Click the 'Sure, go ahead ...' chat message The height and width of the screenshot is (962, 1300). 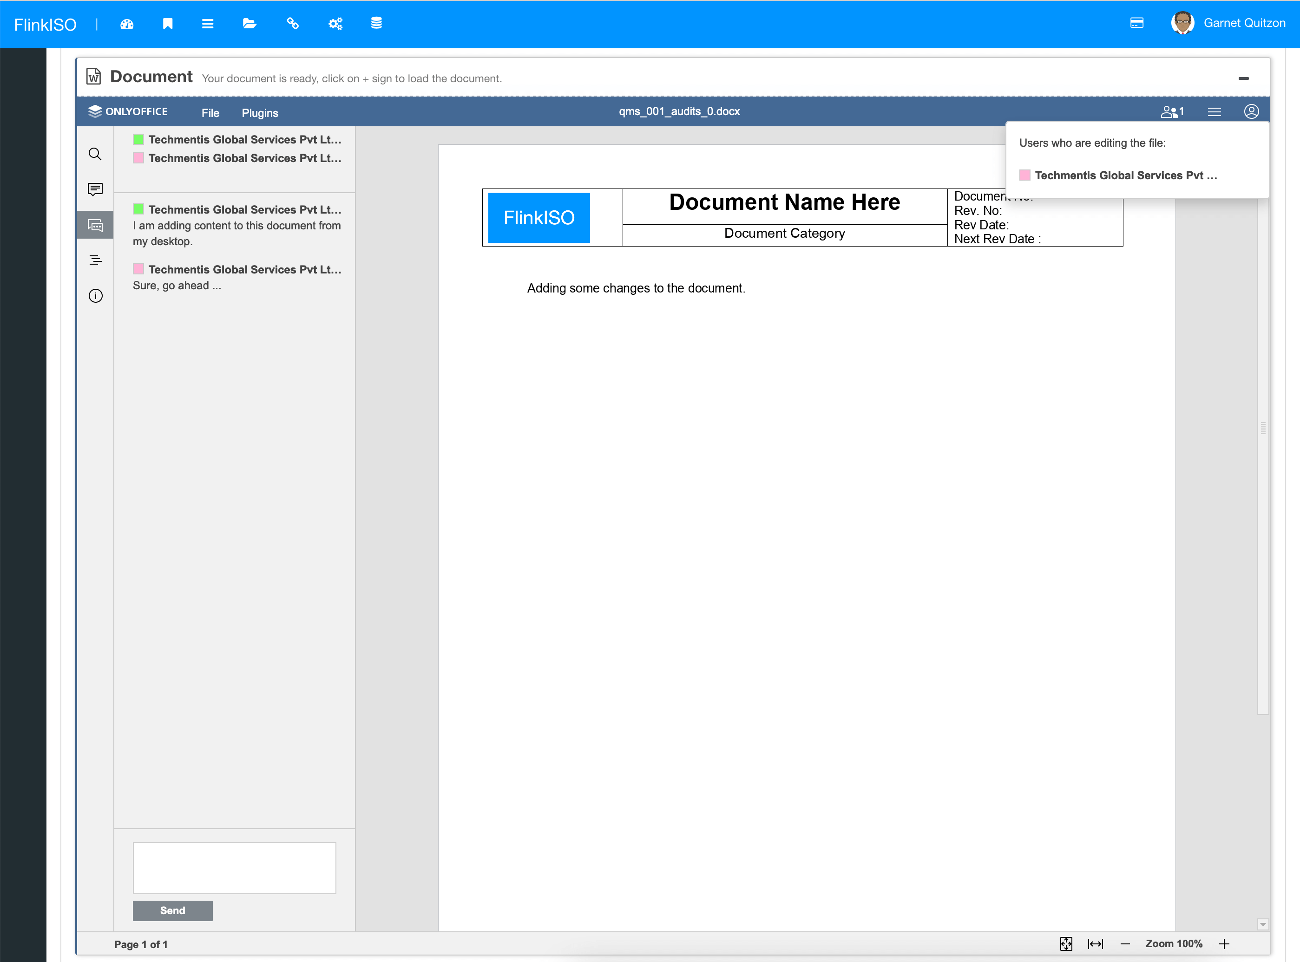click(x=177, y=286)
